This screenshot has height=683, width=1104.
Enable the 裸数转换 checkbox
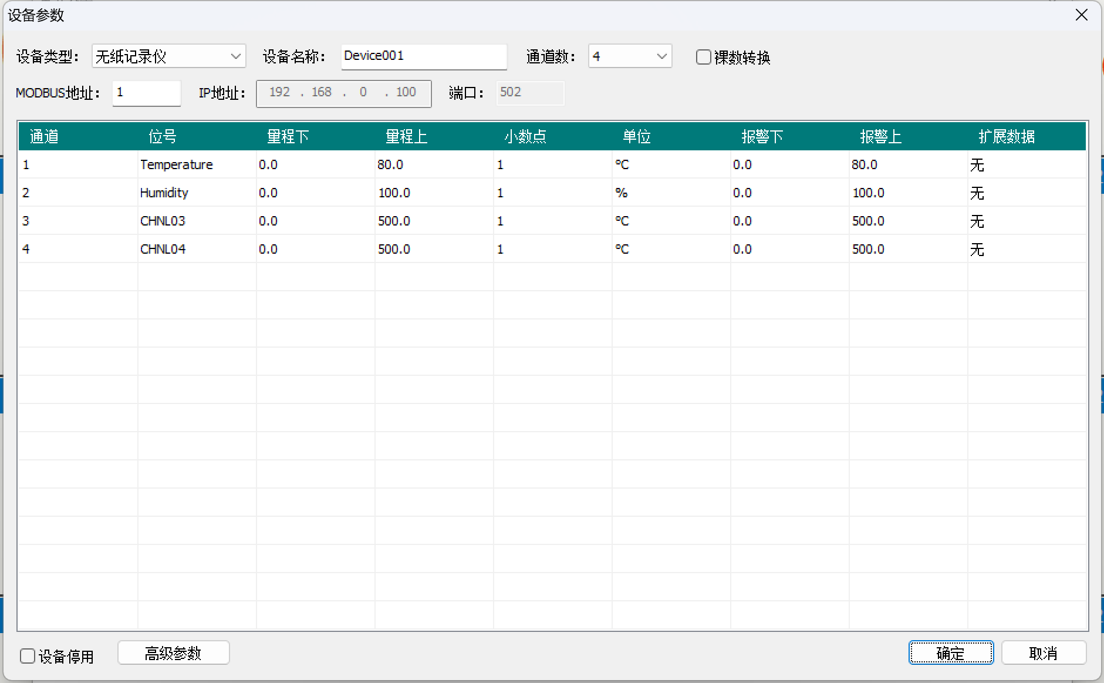[x=703, y=57]
